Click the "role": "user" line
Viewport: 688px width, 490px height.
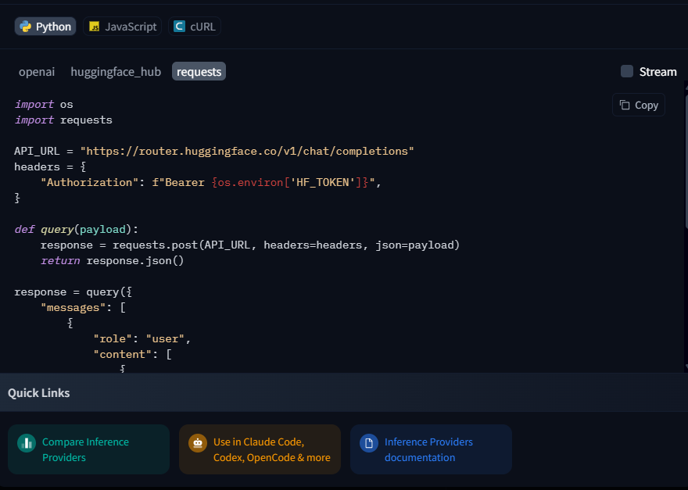(x=142, y=338)
